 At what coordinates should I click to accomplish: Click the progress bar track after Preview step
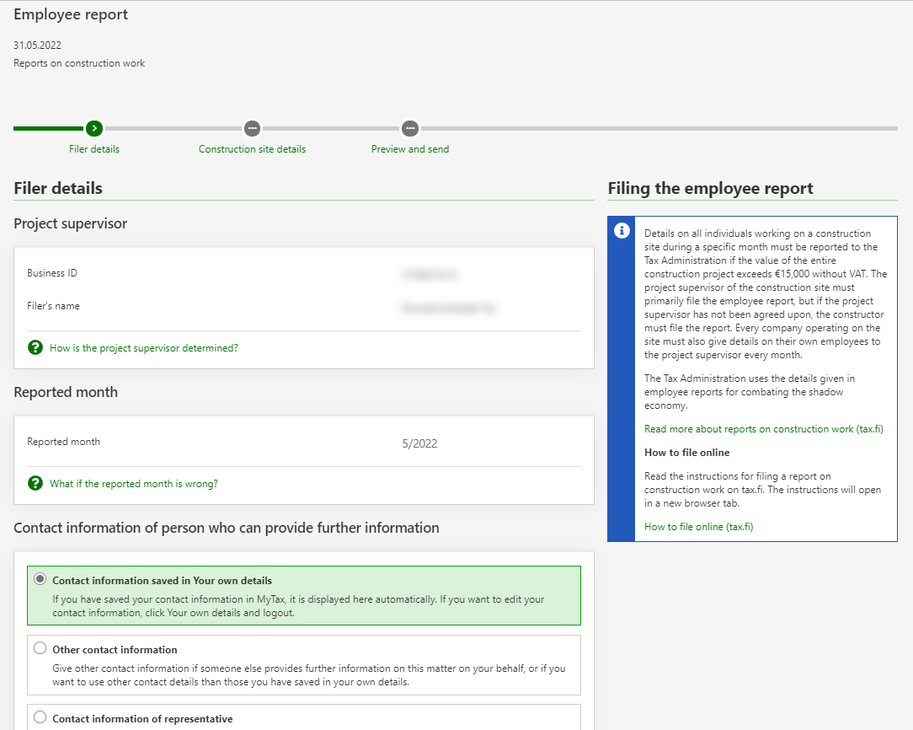(x=657, y=128)
